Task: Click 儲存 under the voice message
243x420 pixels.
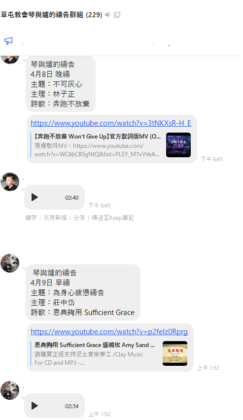Action: pos(31,218)
